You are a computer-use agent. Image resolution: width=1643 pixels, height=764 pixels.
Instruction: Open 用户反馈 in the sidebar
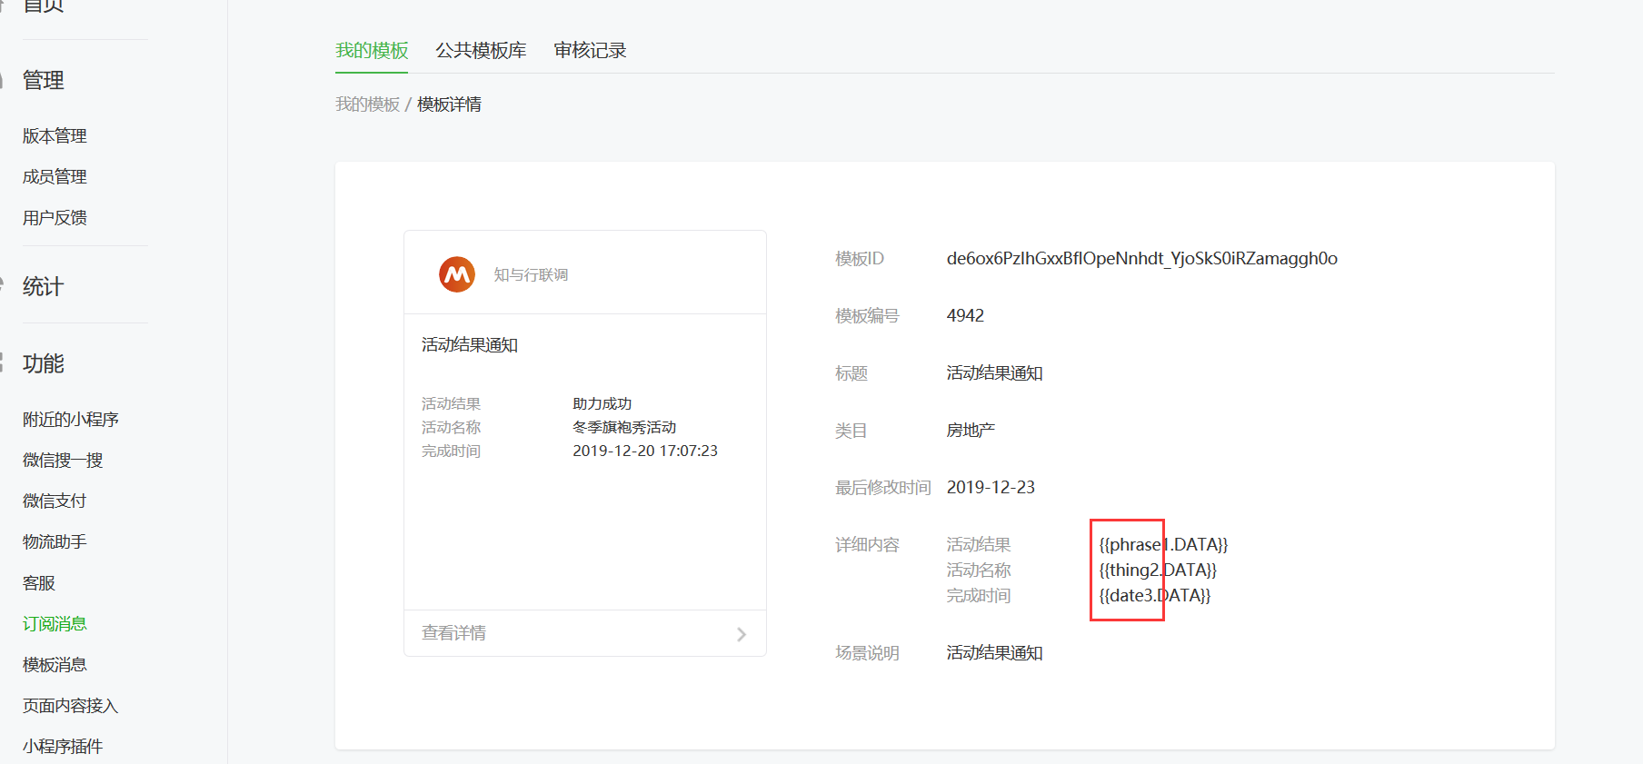(x=55, y=217)
